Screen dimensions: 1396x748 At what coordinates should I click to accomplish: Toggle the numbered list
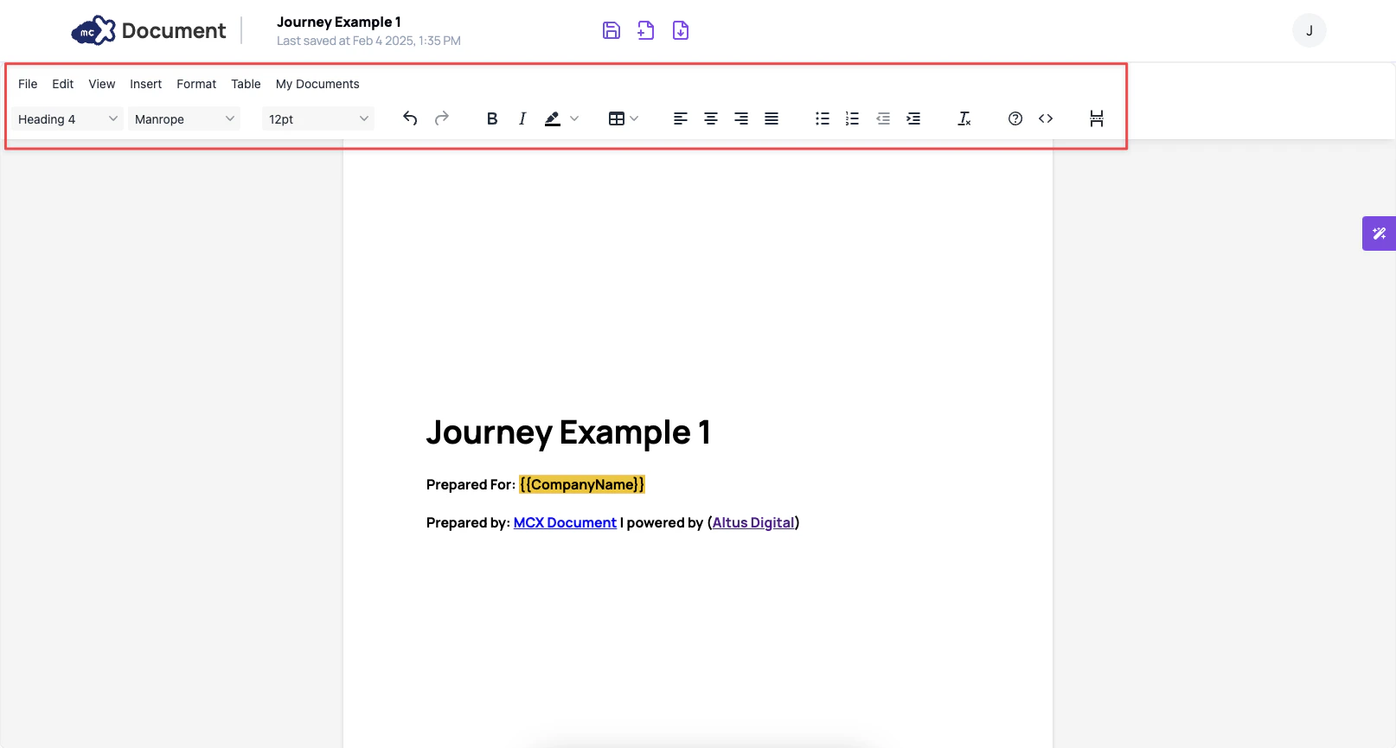point(853,118)
